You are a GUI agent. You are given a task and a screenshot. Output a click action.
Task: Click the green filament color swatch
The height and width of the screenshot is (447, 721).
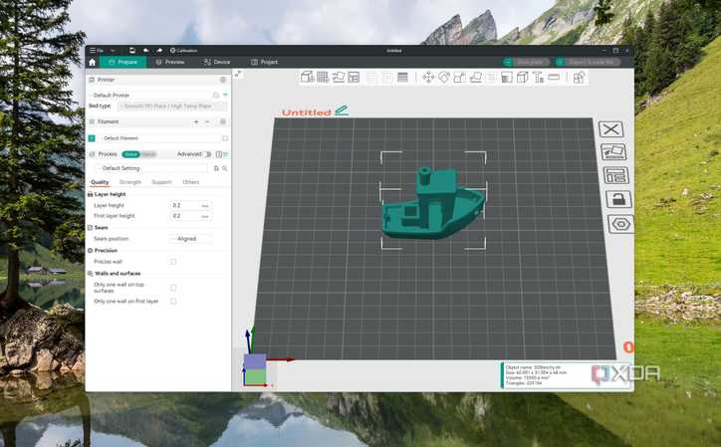point(92,138)
